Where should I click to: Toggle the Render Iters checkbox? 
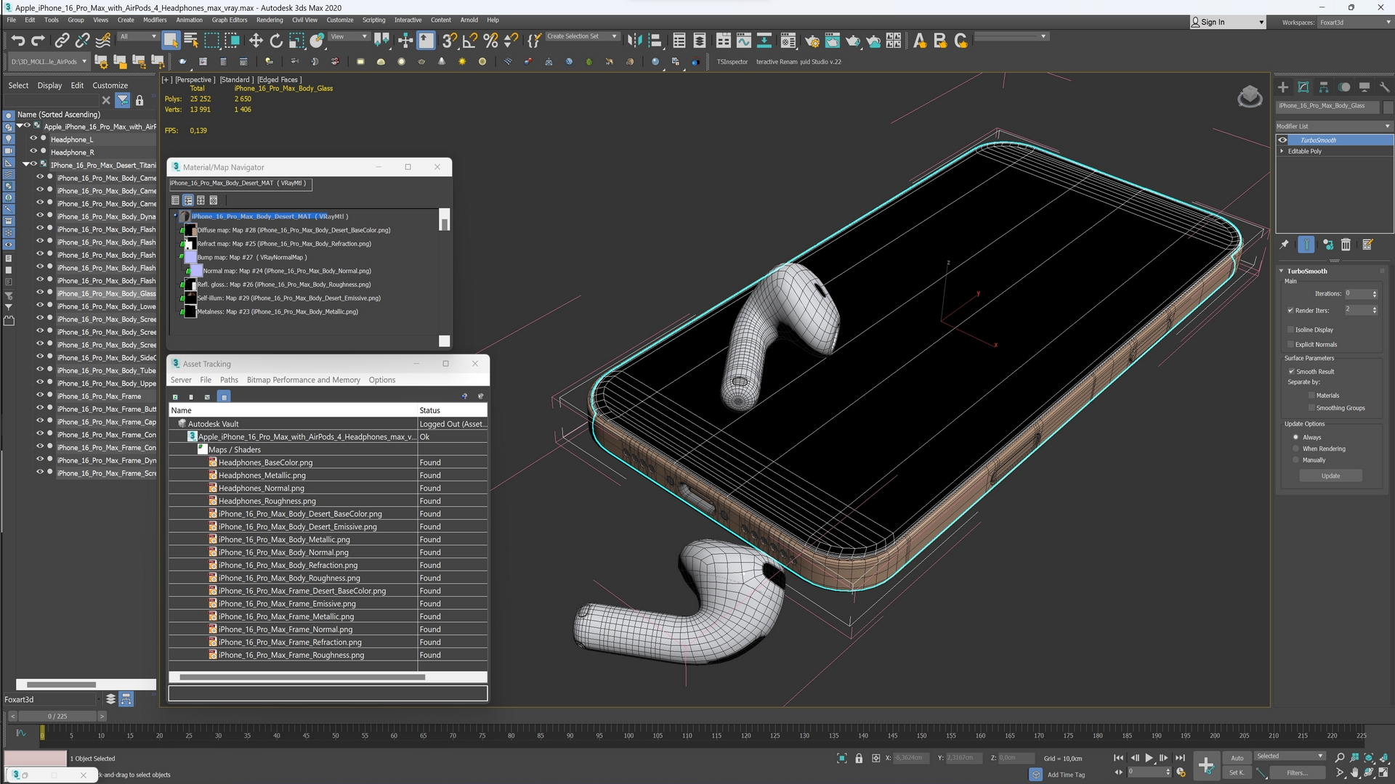(x=1291, y=311)
